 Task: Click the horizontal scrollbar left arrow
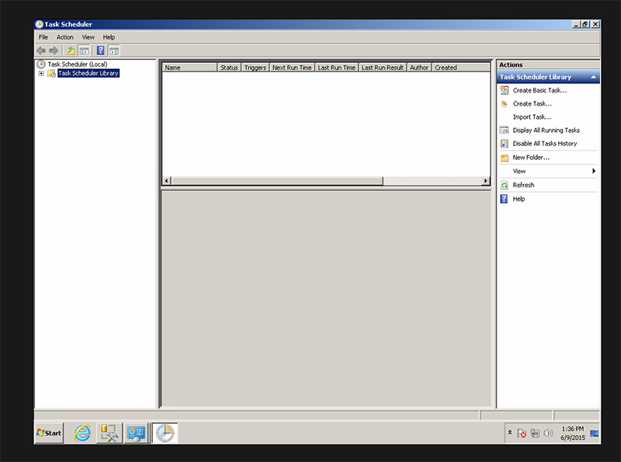coord(167,181)
